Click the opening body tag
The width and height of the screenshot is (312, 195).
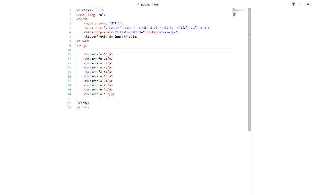click(x=82, y=46)
